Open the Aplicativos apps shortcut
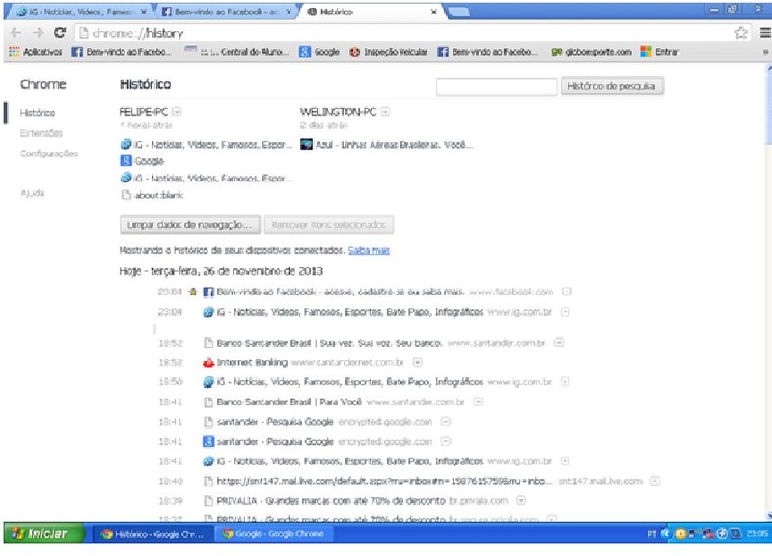The width and height of the screenshot is (772, 556). [x=36, y=52]
